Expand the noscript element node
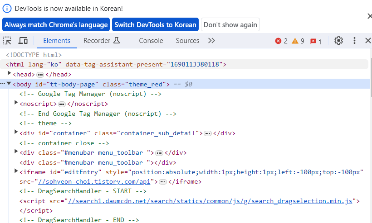This screenshot has height=223, width=372. 16,103
